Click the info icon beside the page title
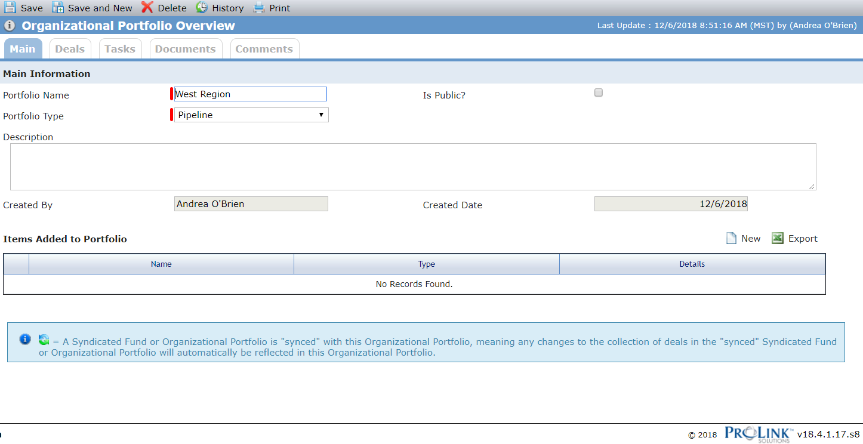The width and height of the screenshot is (863, 444). [10, 26]
